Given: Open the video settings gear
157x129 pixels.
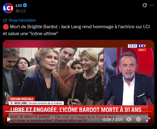Looking at the screenshot, I should 138,119.
